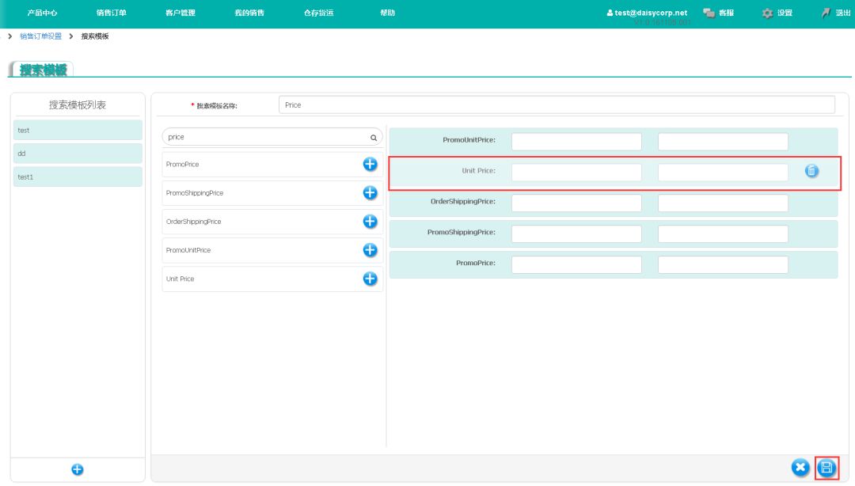Screen dimensions: 855x486
Task: Add the Unit Price field with plus icon
Action: pyautogui.click(x=370, y=279)
